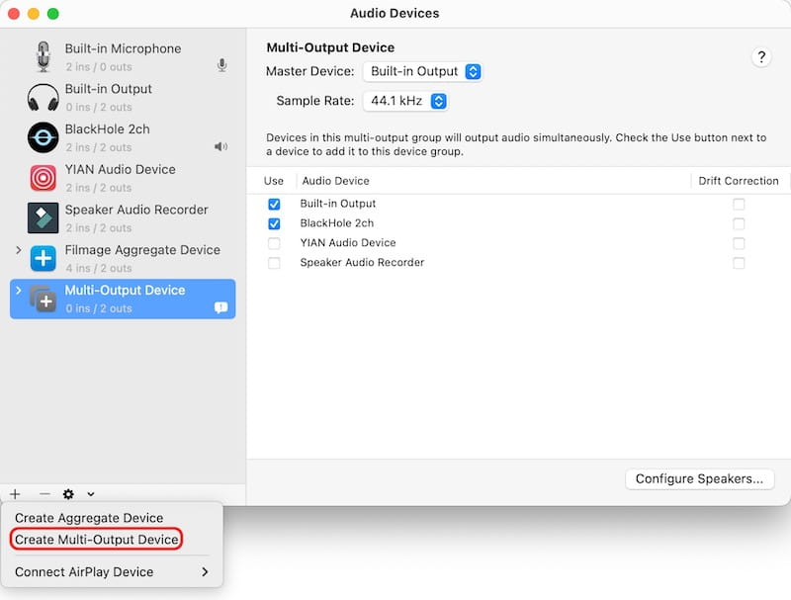791x600 pixels.
Task: Choose Create Multi-Output Device menu item
Action: [97, 539]
